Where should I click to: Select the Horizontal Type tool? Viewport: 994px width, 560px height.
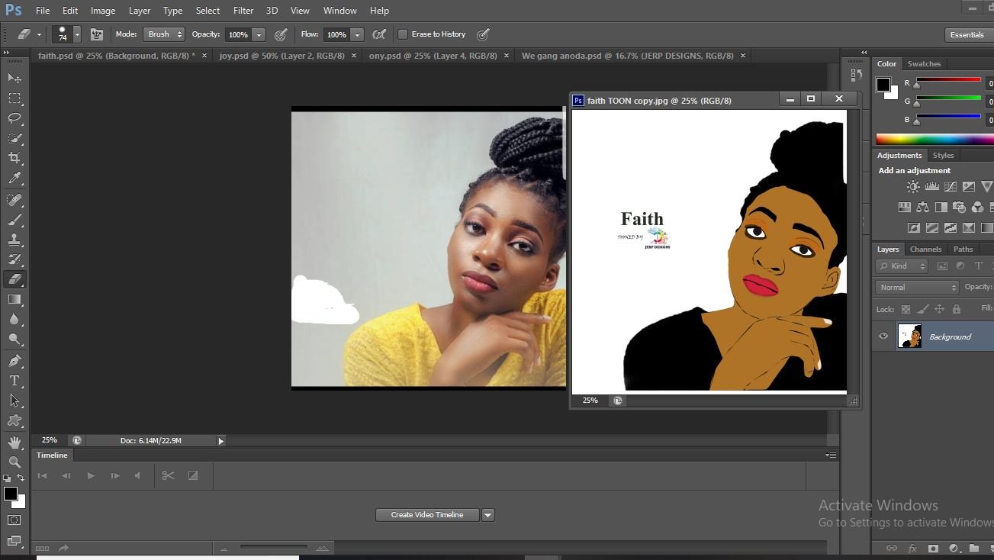(x=14, y=380)
